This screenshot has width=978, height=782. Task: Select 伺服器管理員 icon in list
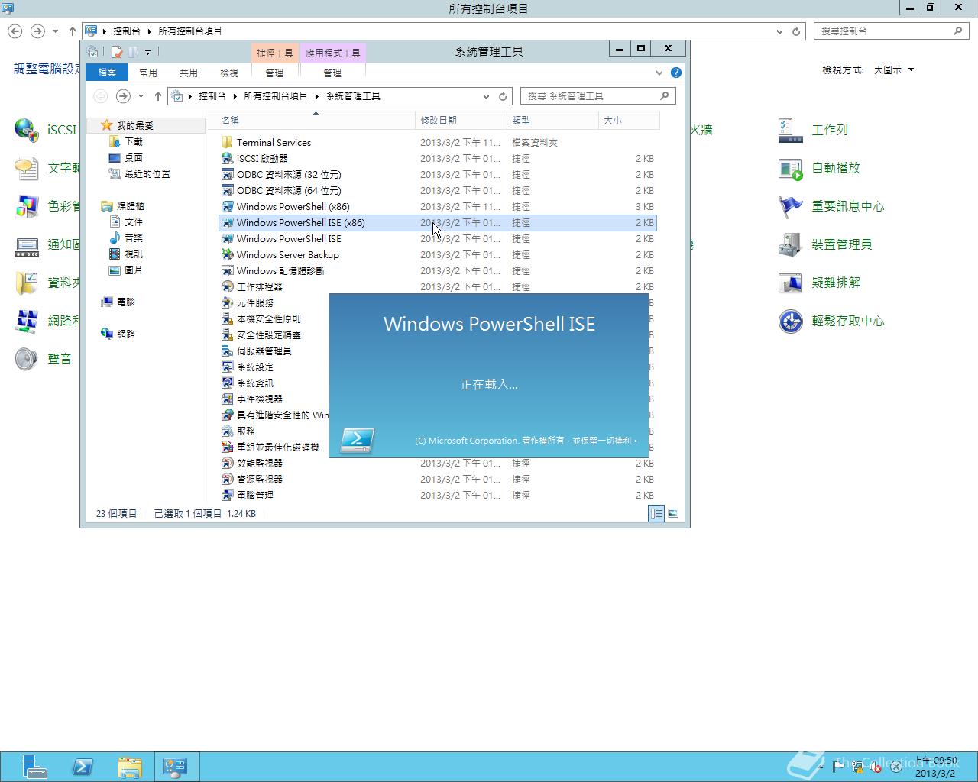[227, 351]
